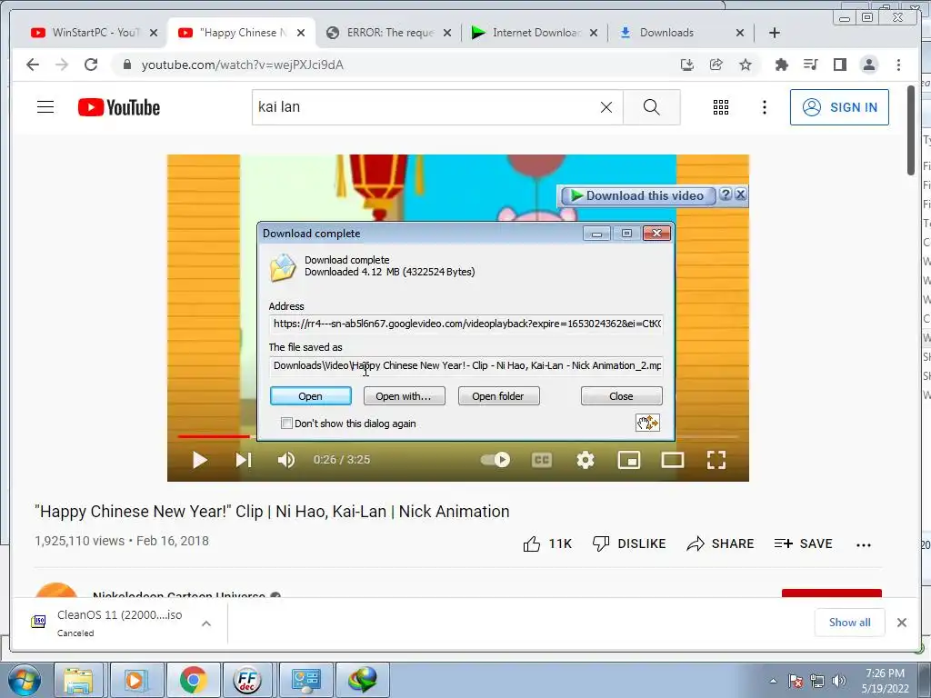
Task: Click the Open folder button
Action: point(498,396)
